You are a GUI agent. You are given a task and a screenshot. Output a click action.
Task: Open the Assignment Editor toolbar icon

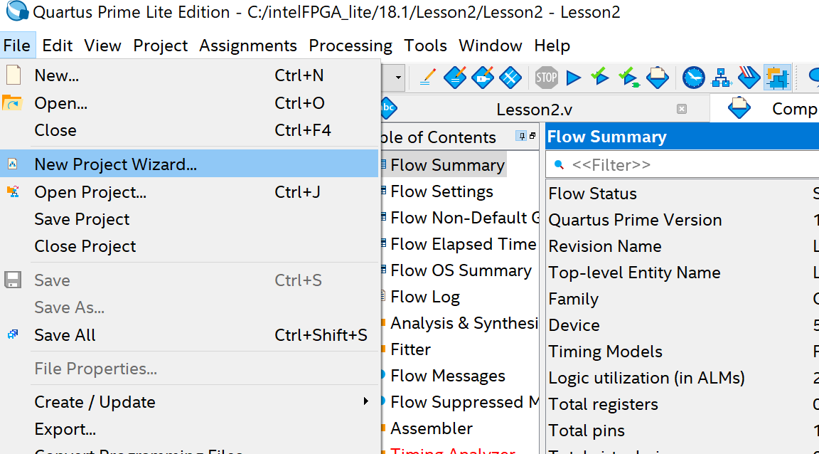point(455,78)
